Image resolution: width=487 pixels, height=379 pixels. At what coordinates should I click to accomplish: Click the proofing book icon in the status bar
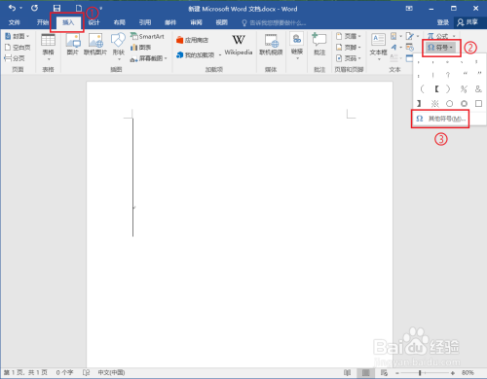pyautogui.click(x=86, y=372)
